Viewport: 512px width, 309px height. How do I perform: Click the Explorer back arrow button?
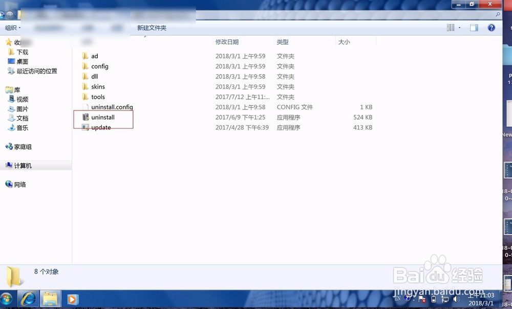click(x=2, y=15)
